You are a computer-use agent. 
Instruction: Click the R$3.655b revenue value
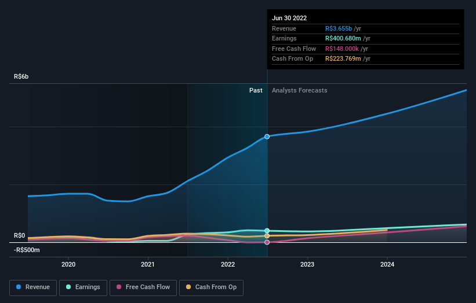pos(339,28)
